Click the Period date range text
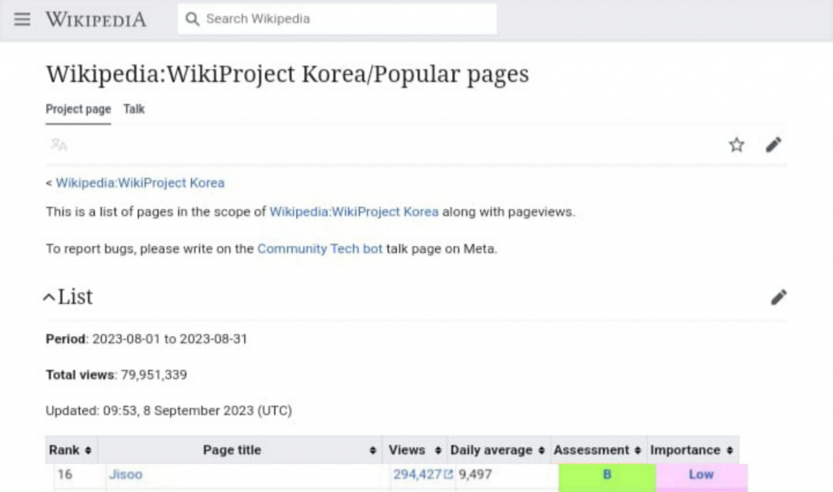The height and width of the screenshot is (492, 833). (x=146, y=339)
